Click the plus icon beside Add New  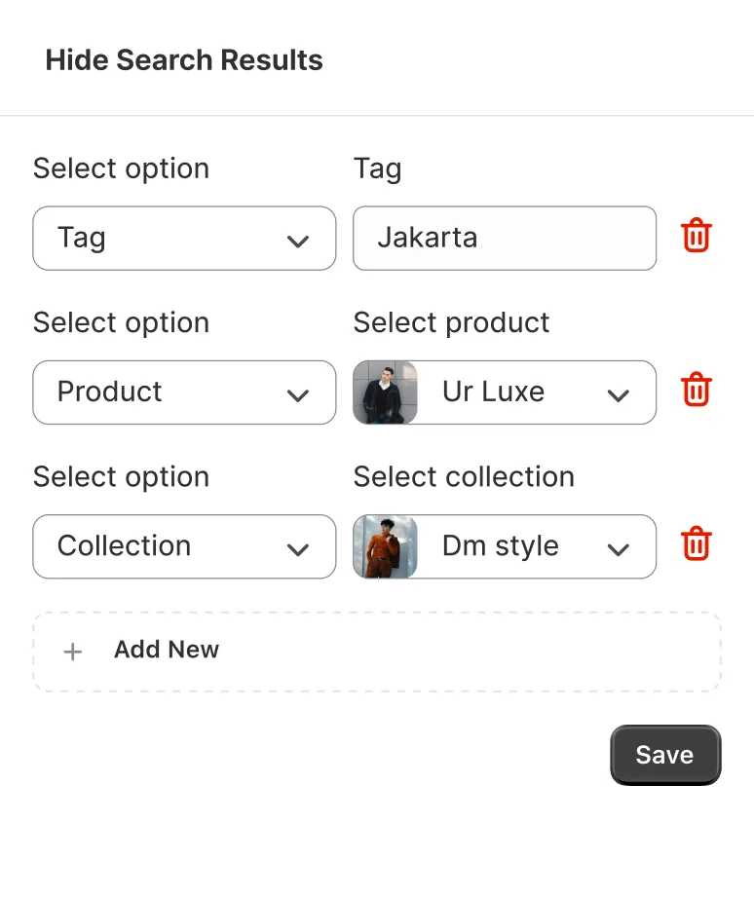[x=73, y=652]
